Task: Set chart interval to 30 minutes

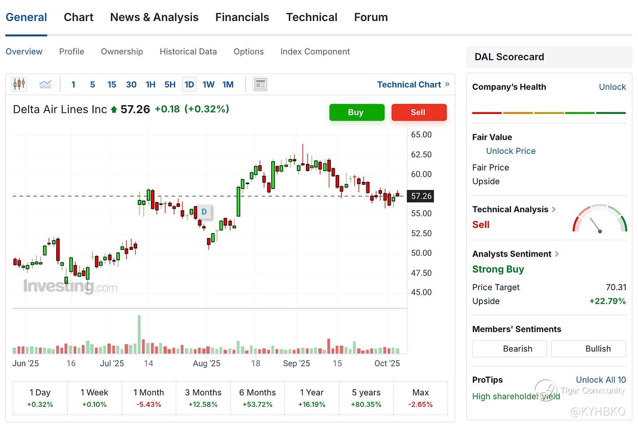Action: click(131, 85)
